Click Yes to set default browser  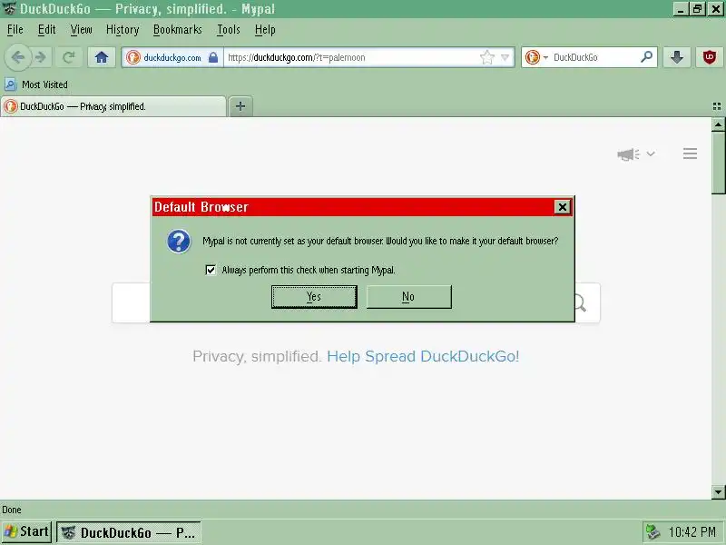[x=314, y=297]
